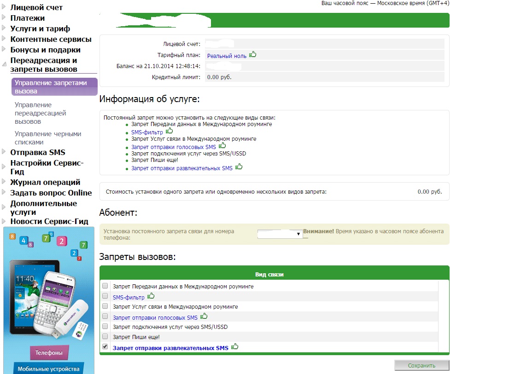The image size is (515, 374).
Task: Open the Реальный ноль tariff link
Action: click(227, 56)
